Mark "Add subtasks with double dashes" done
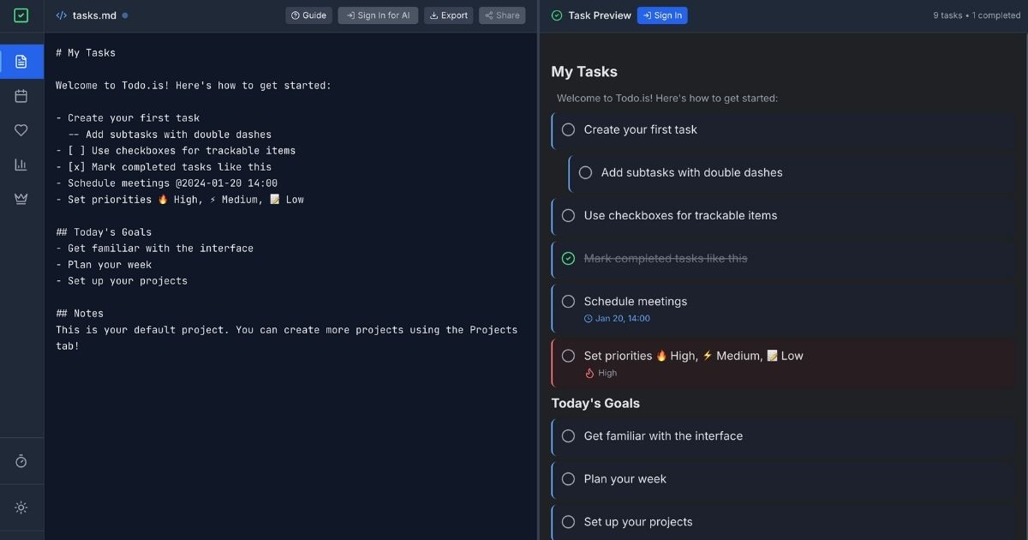This screenshot has width=1028, height=540. (x=585, y=172)
